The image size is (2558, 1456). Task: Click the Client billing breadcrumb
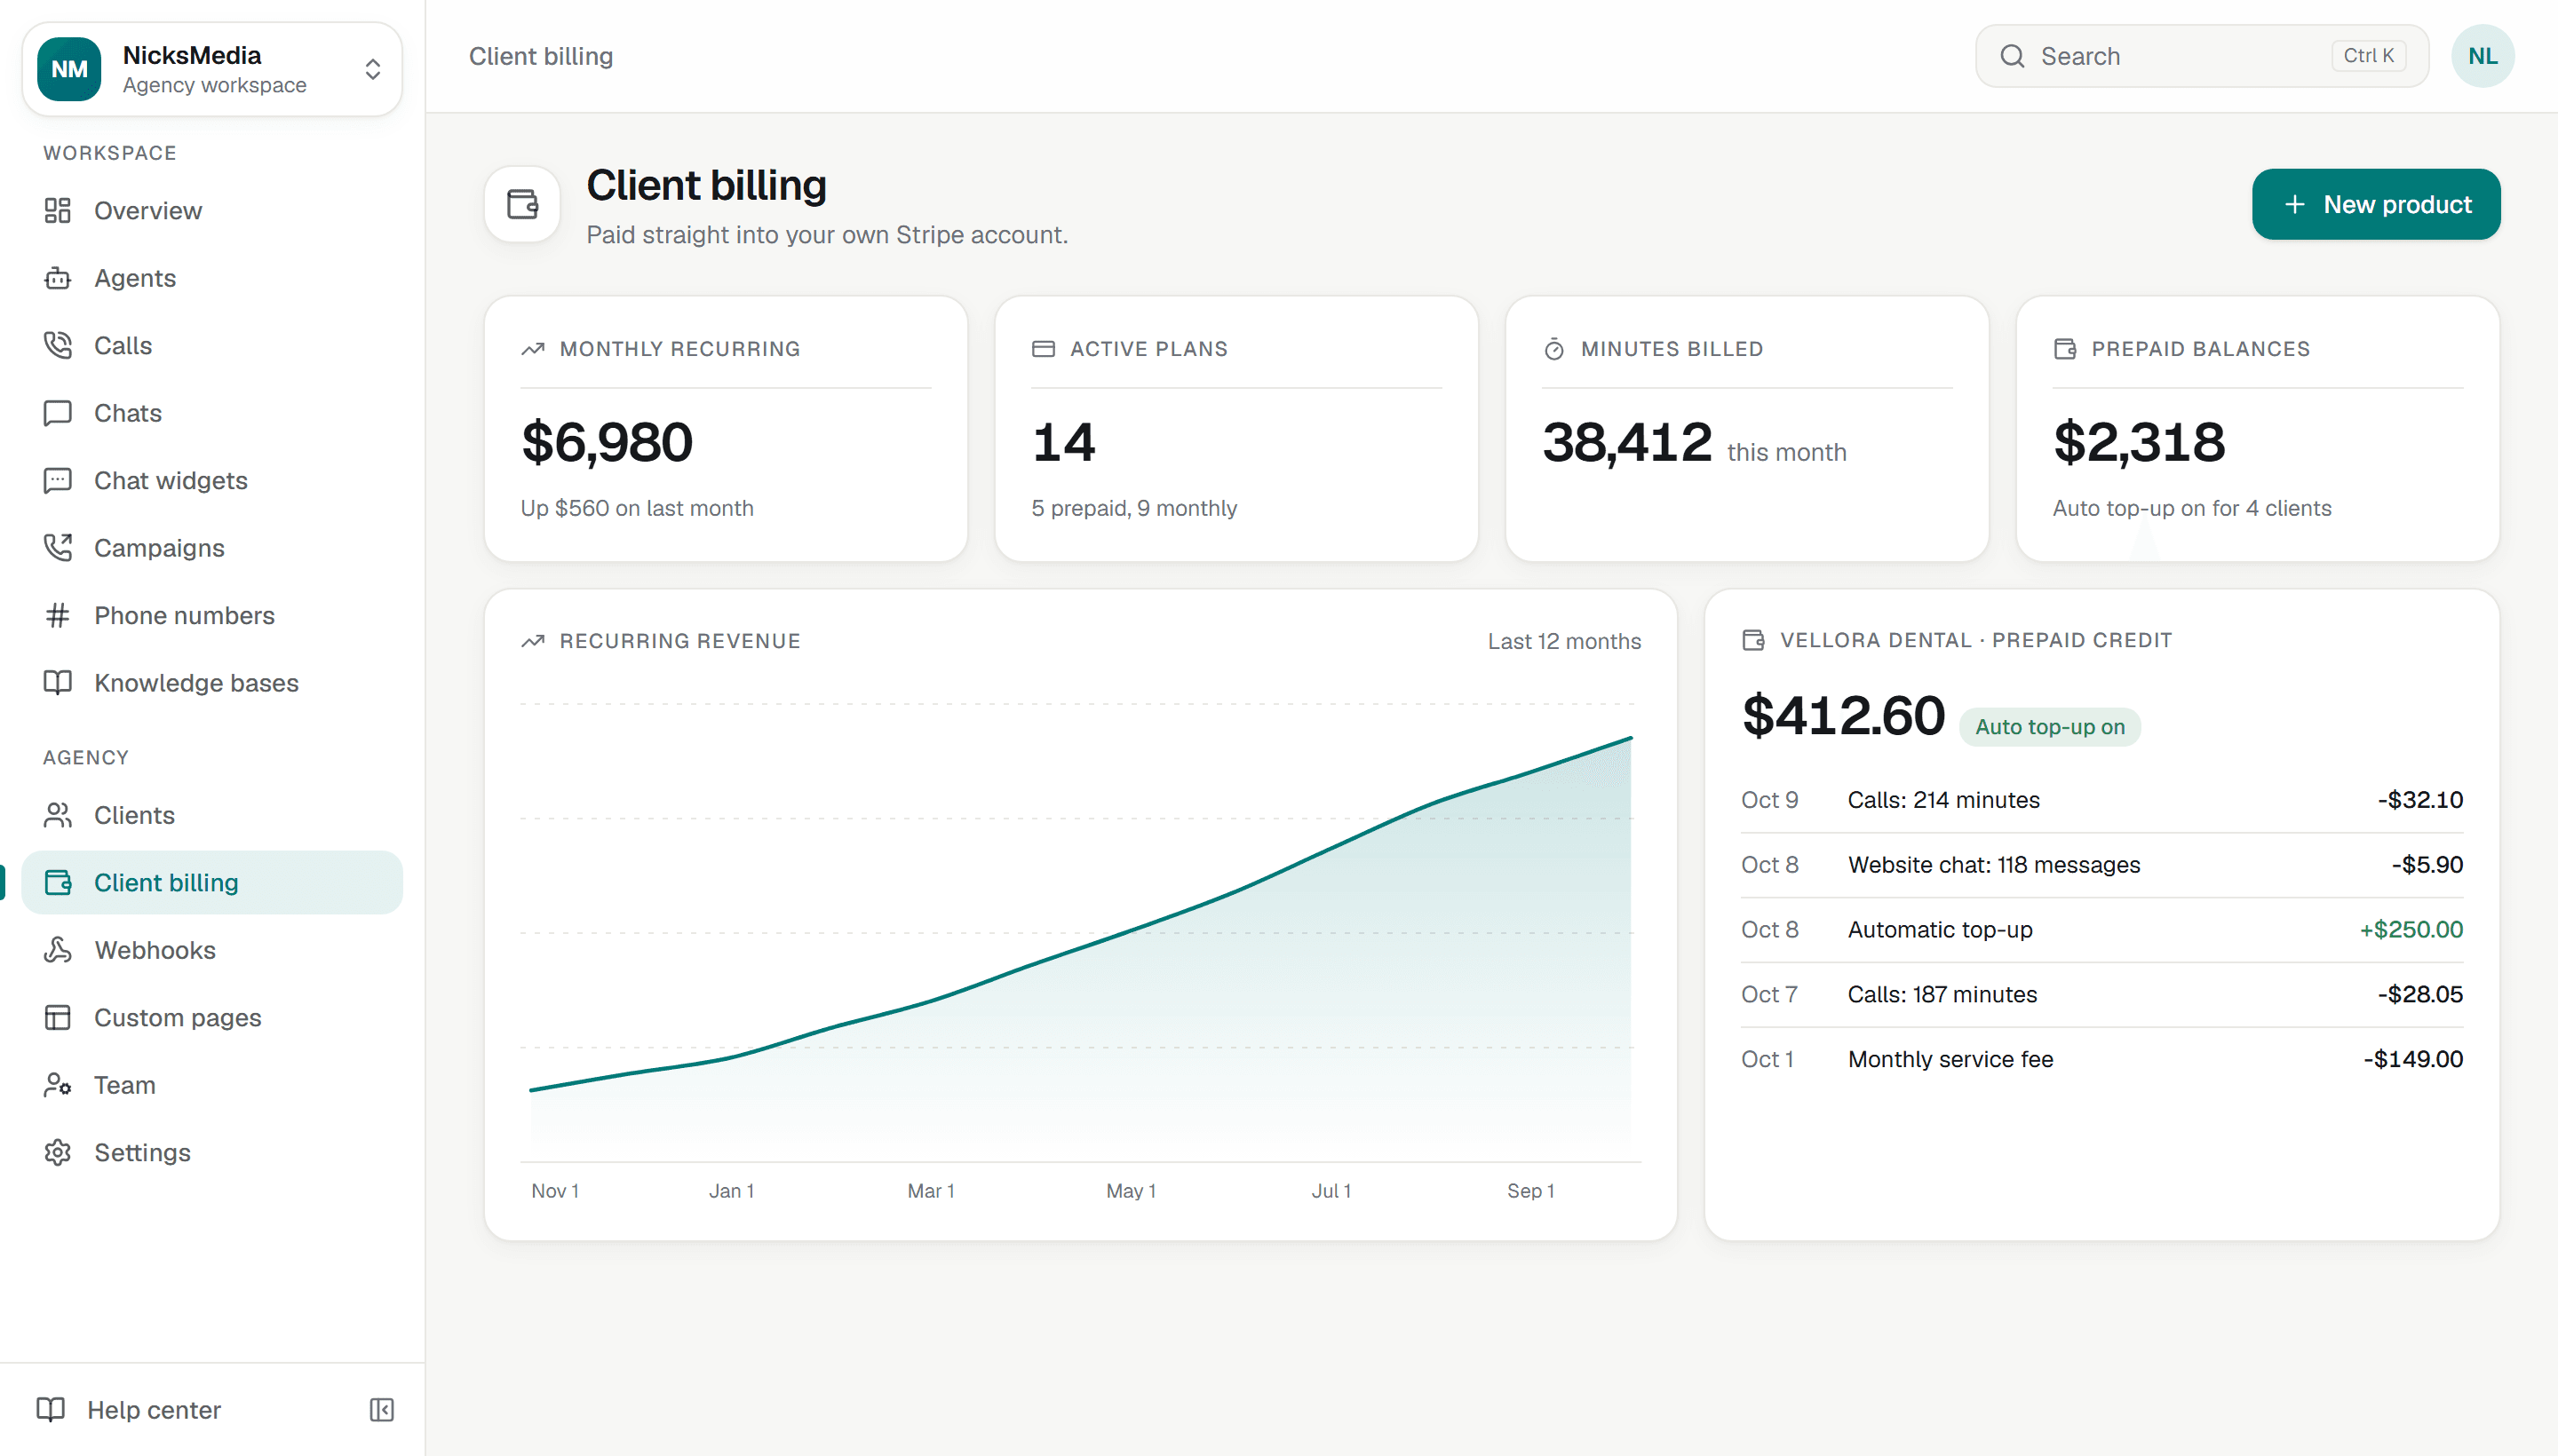click(541, 56)
